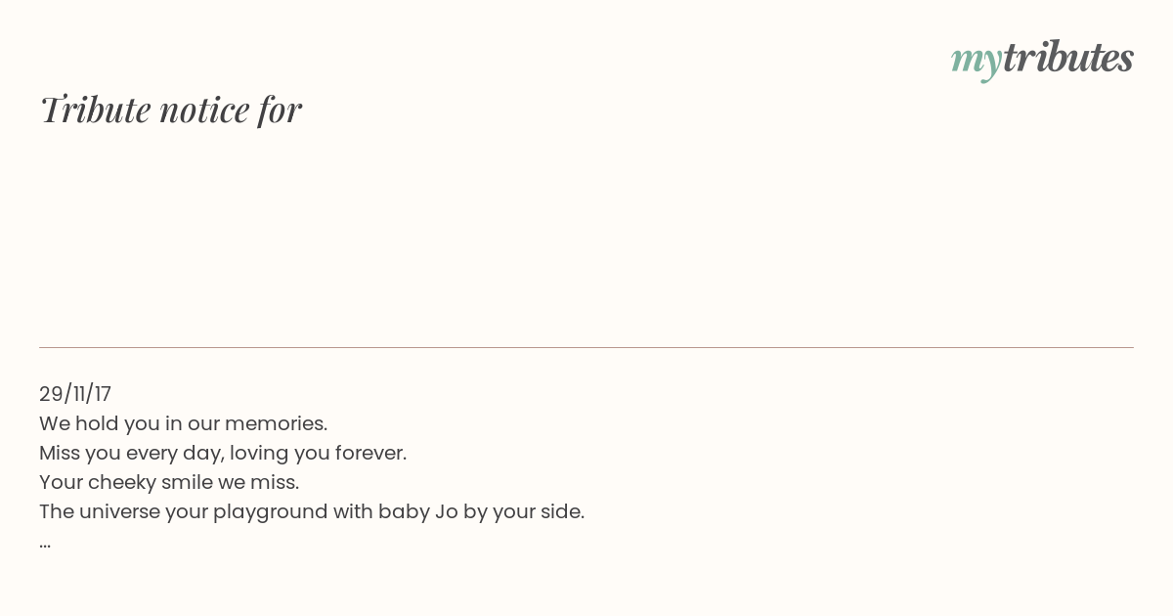This screenshot has height=616, width=1173.
Task: Click the 'We hold you in our memories' line
Action: click(184, 423)
